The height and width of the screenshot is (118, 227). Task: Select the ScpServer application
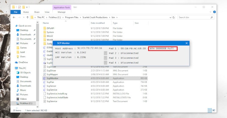(51, 86)
